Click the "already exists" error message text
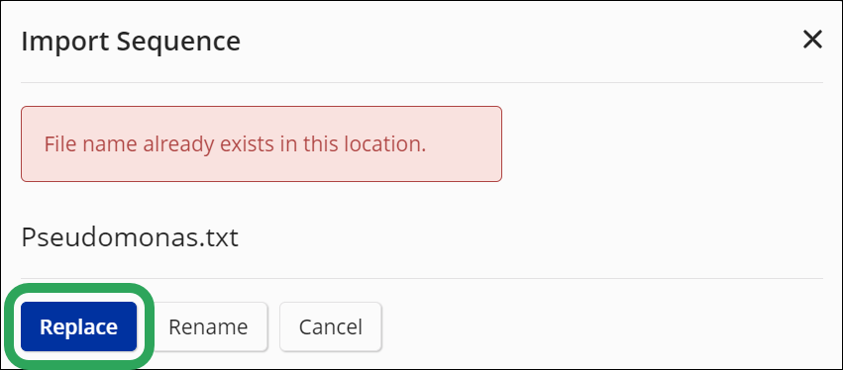The width and height of the screenshot is (843, 370). [235, 144]
